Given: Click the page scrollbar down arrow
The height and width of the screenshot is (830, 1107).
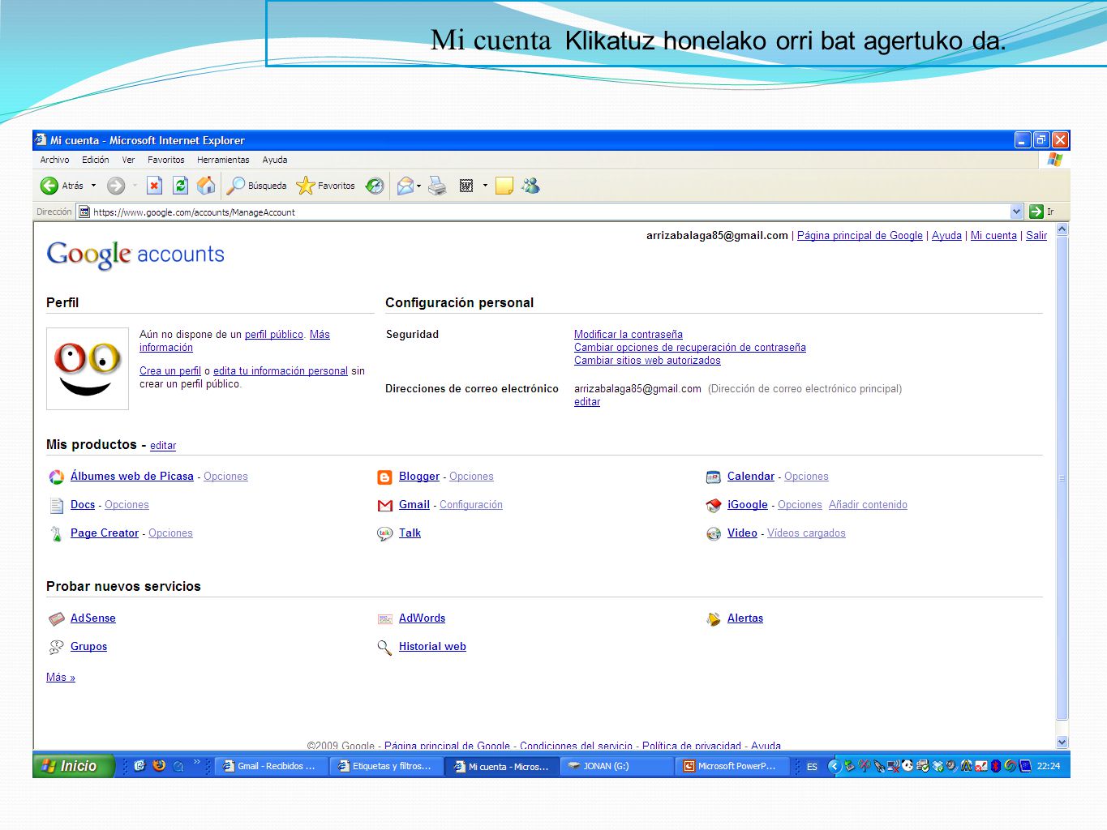Looking at the screenshot, I should tap(1062, 742).
